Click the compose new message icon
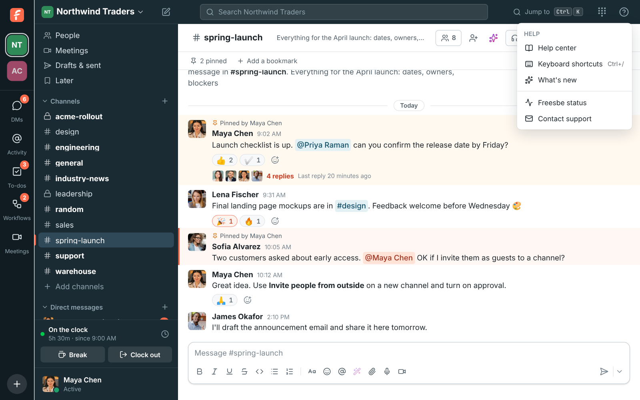The image size is (640, 400). coord(166,12)
